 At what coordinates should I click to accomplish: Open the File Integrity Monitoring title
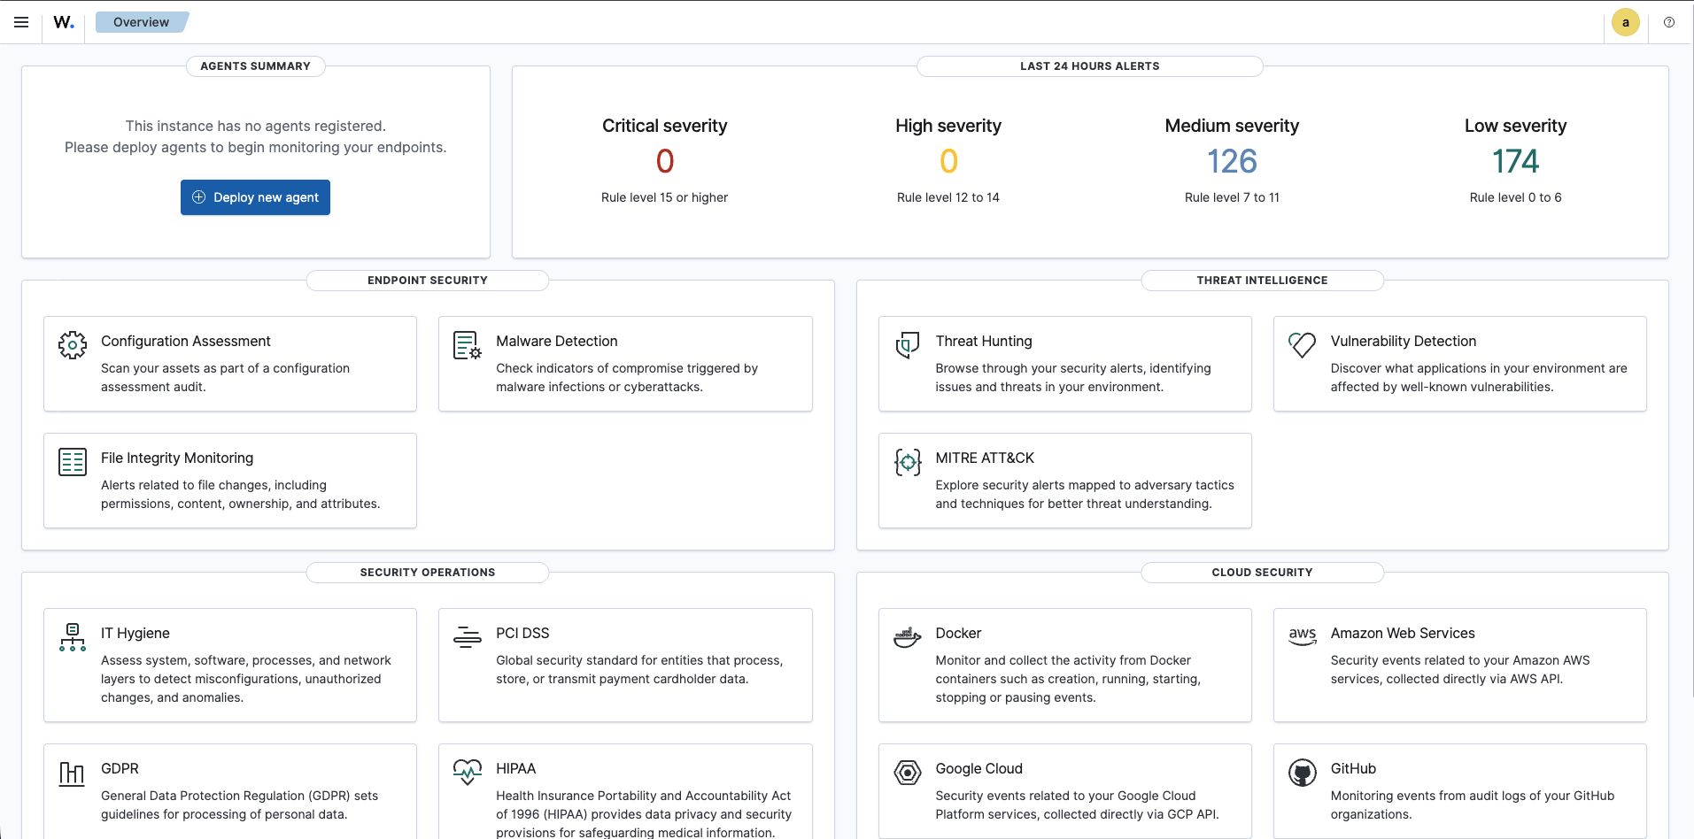coord(177,458)
